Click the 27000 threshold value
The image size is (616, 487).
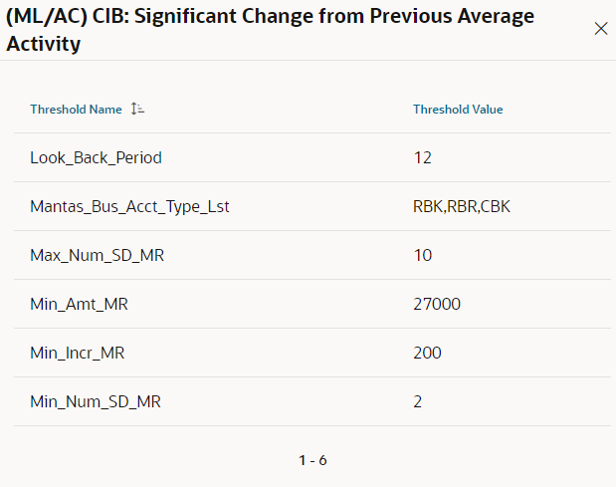(437, 304)
